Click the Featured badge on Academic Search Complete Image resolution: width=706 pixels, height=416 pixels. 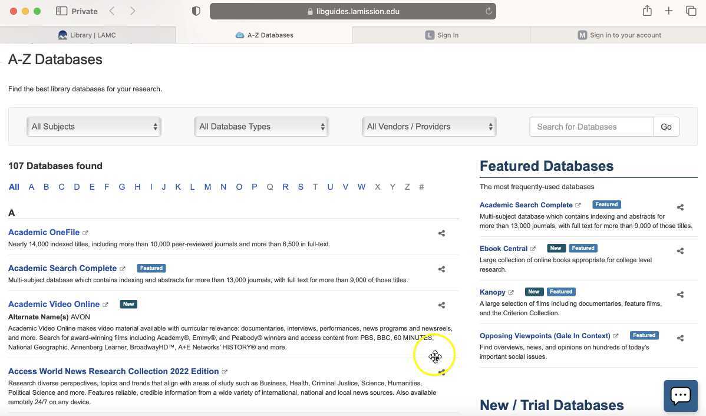(151, 268)
